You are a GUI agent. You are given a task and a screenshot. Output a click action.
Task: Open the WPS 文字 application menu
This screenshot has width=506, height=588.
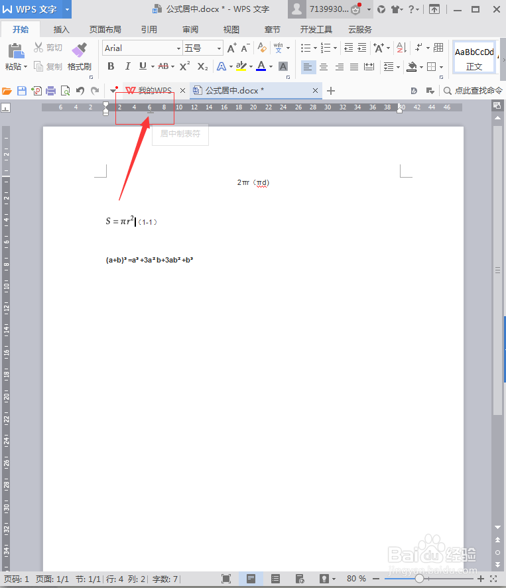pyautogui.click(x=36, y=9)
